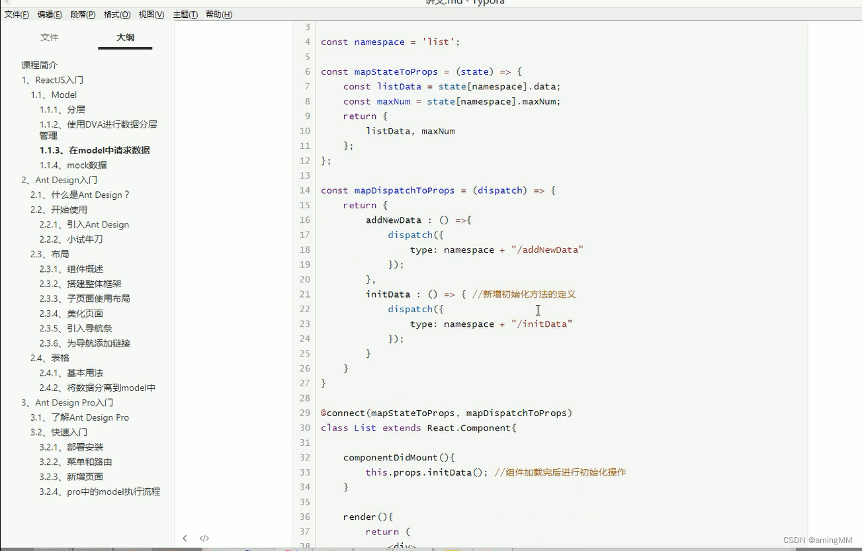This screenshot has height=551, width=862.
Task: Open the 主题(T) menu
Action: (185, 15)
